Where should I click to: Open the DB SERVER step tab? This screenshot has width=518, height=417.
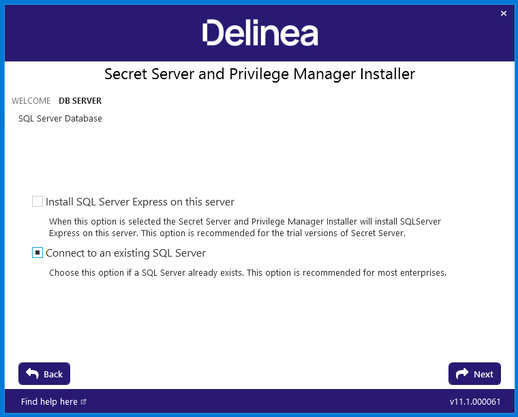click(80, 101)
